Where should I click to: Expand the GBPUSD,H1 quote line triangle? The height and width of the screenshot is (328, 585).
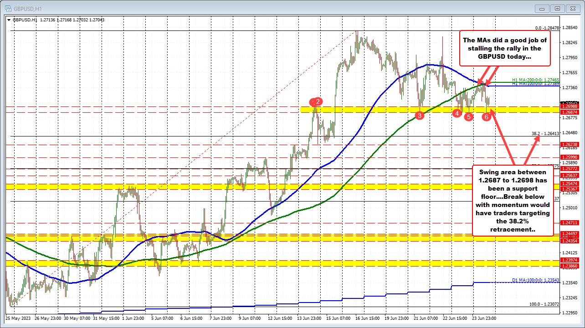[8, 20]
